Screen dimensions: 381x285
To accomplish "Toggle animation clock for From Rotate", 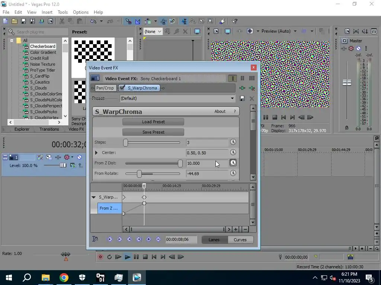I will click(x=233, y=173).
